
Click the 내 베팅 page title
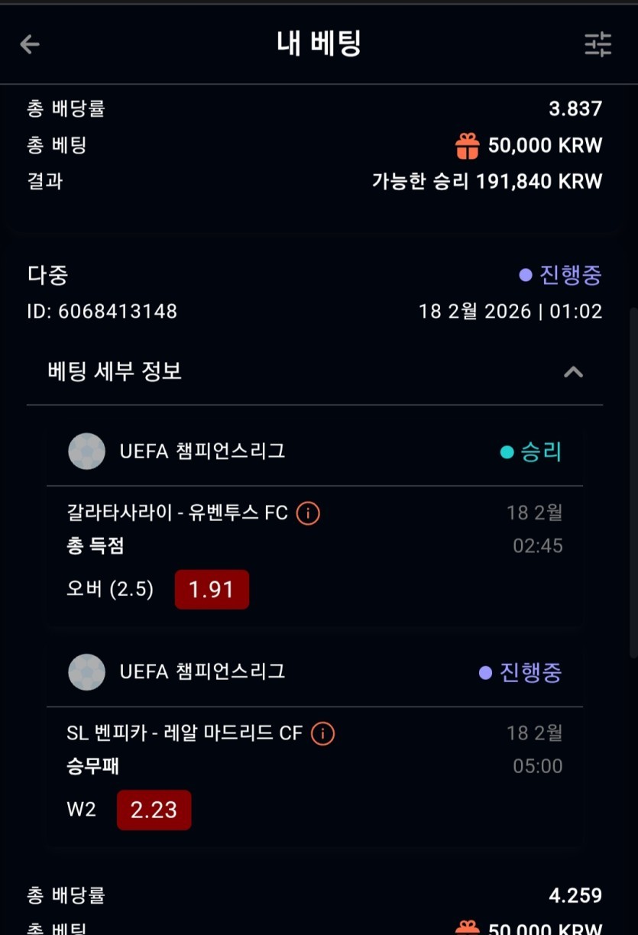(x=319, y=44)
